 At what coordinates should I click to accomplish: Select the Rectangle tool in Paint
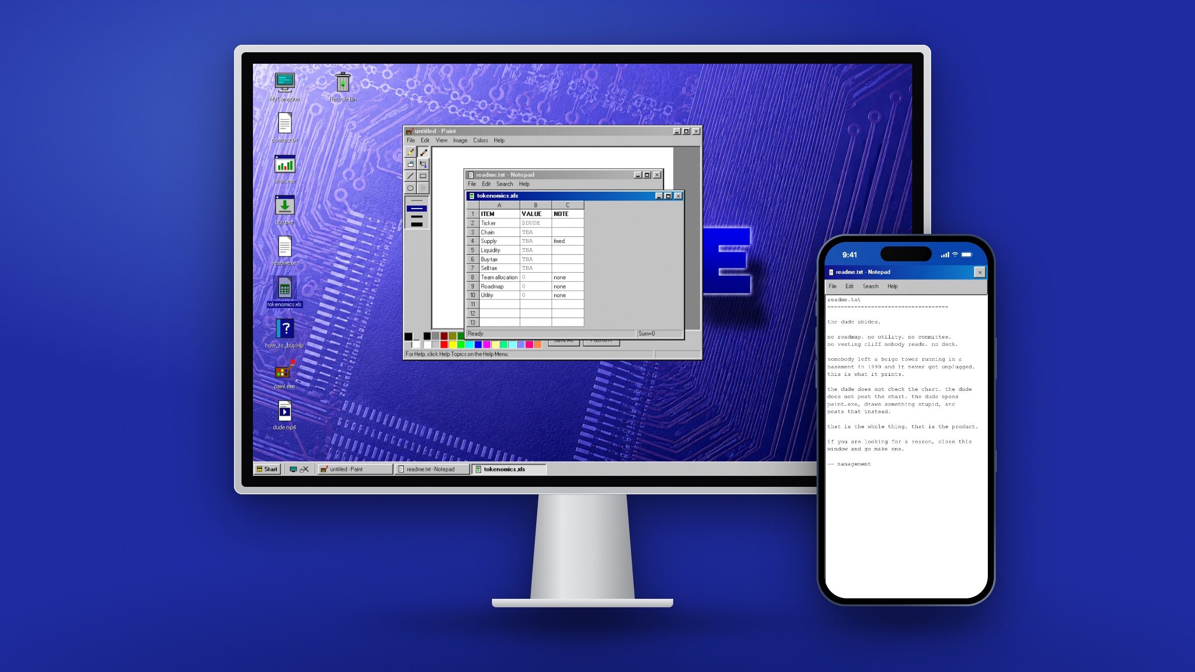point(423,176)
